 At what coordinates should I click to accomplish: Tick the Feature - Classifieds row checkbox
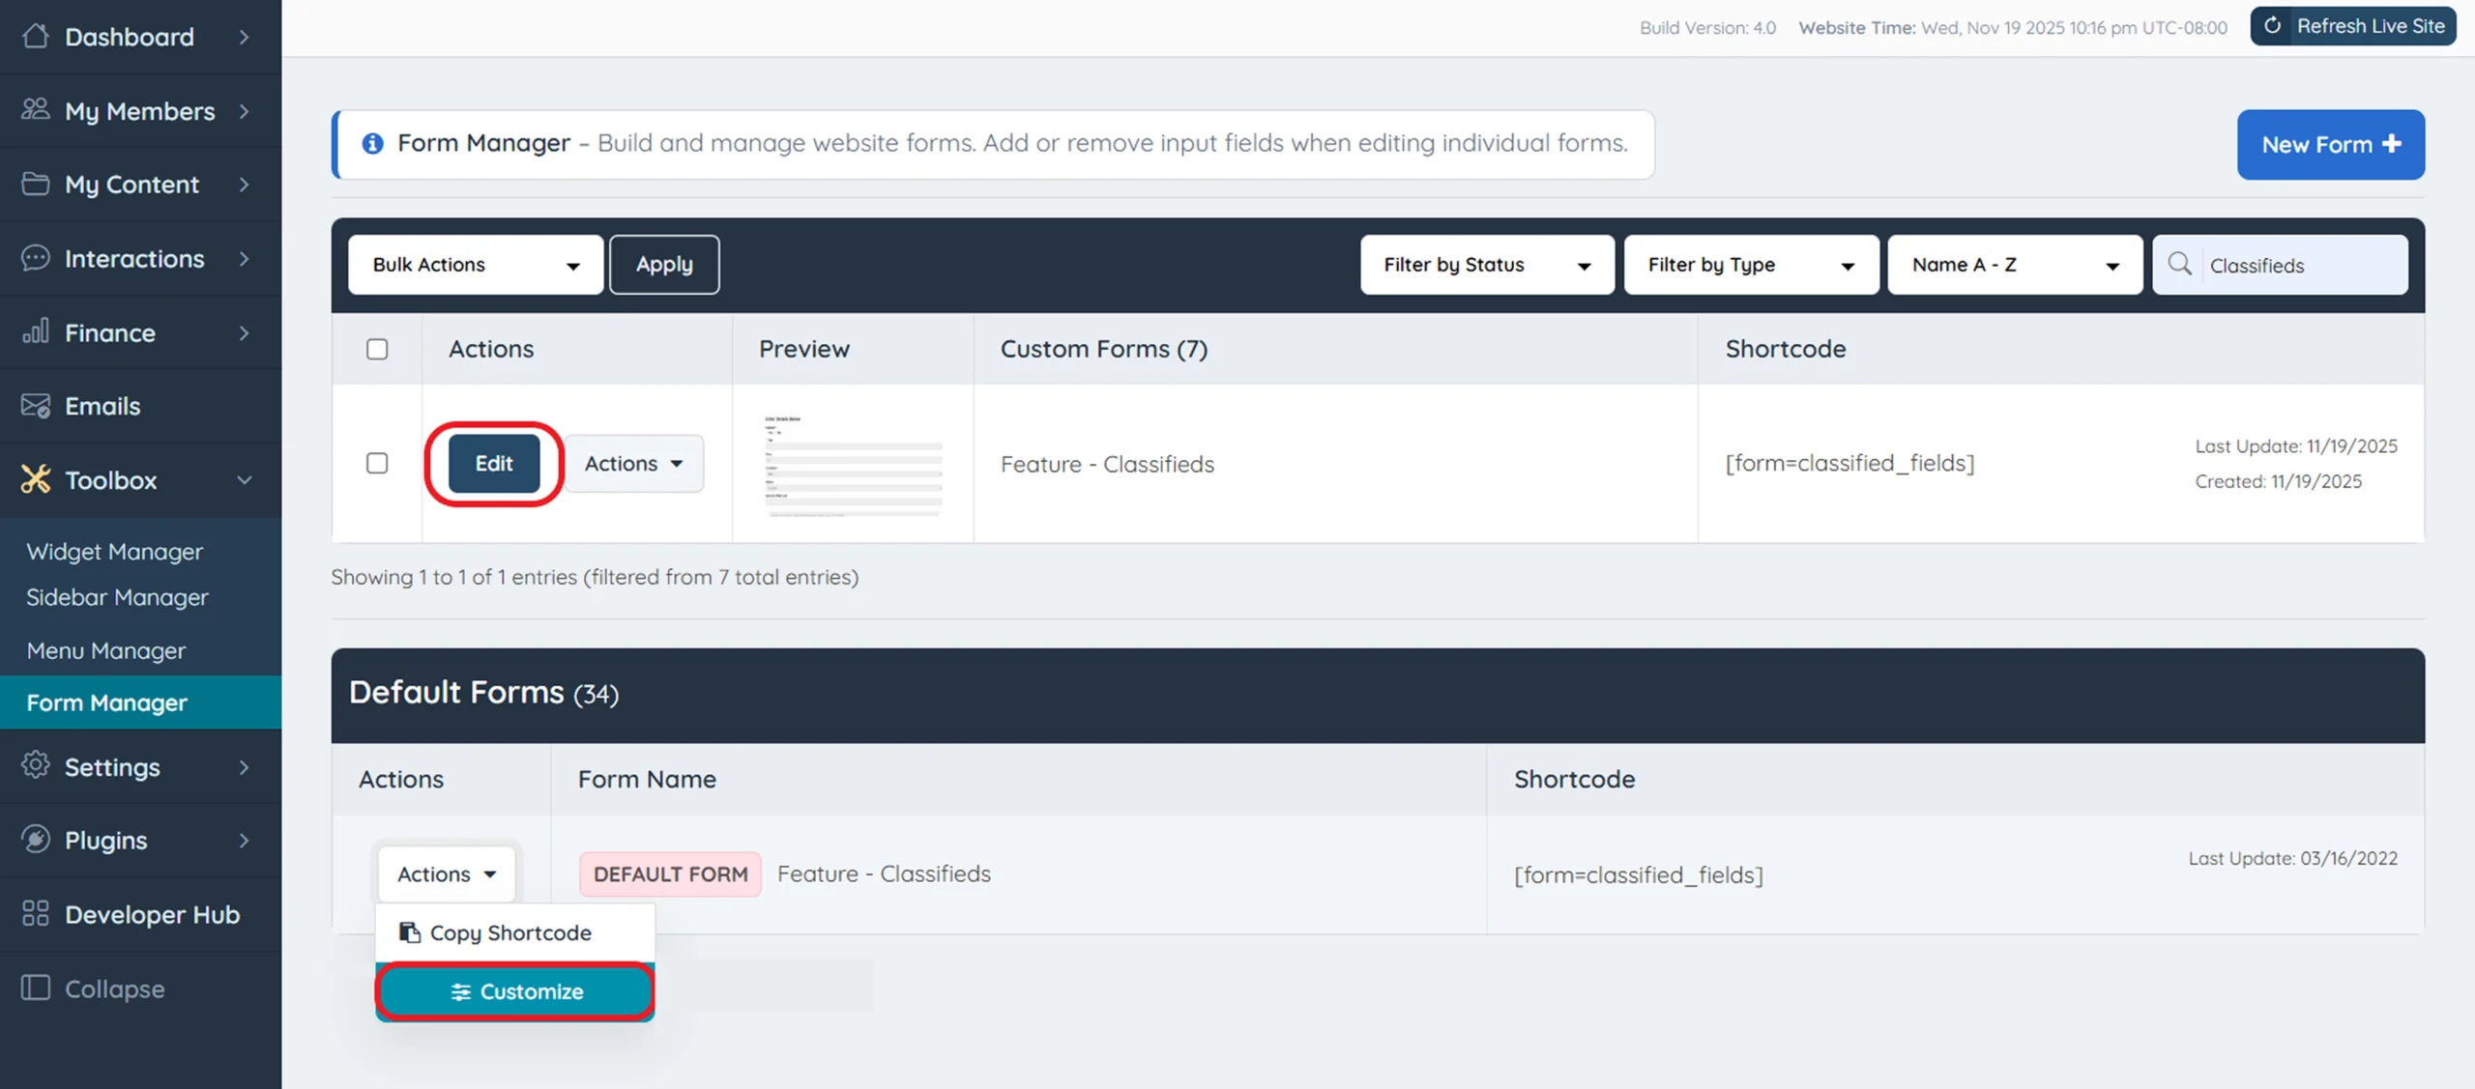coord(377,463)
